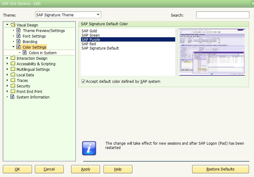Click the Interaction Design folder icon

click(13, 58)
